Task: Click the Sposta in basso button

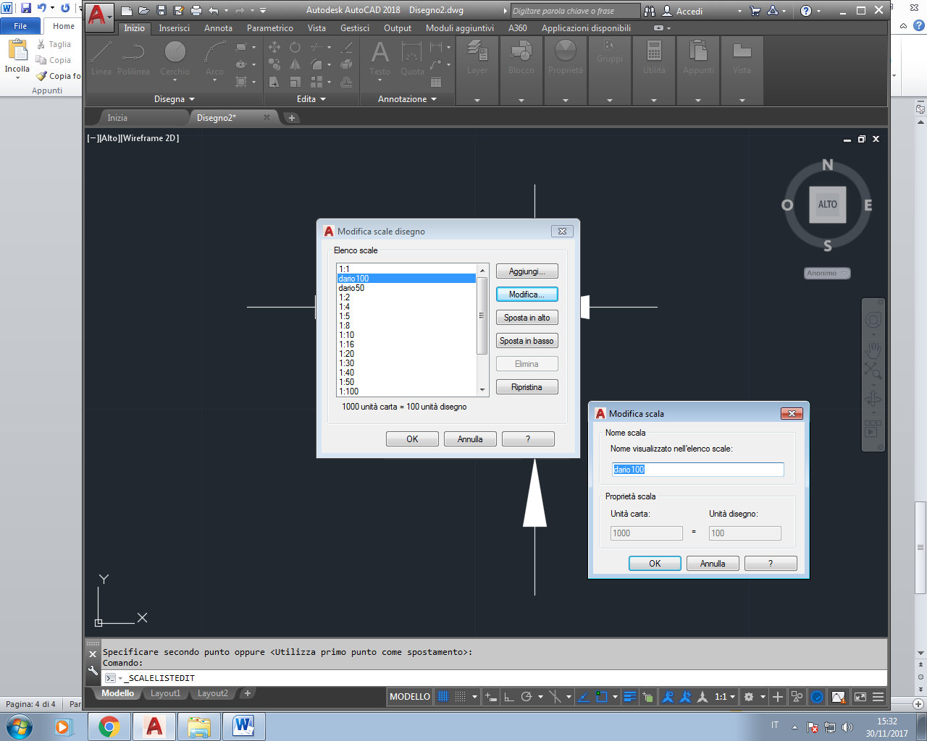Action: pyautogui.click(x=527, y=341)
